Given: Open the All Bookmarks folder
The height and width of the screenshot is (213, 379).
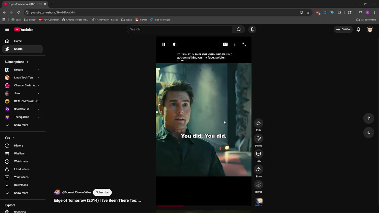Looking at the screenshot, I should pyautogui.click(x=366, y=20).
